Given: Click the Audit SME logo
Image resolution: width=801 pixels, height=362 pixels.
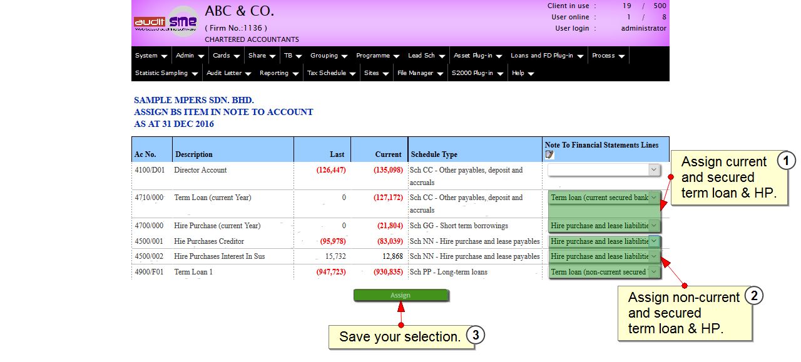Looking at the screenshot, I should pos(166,23).
